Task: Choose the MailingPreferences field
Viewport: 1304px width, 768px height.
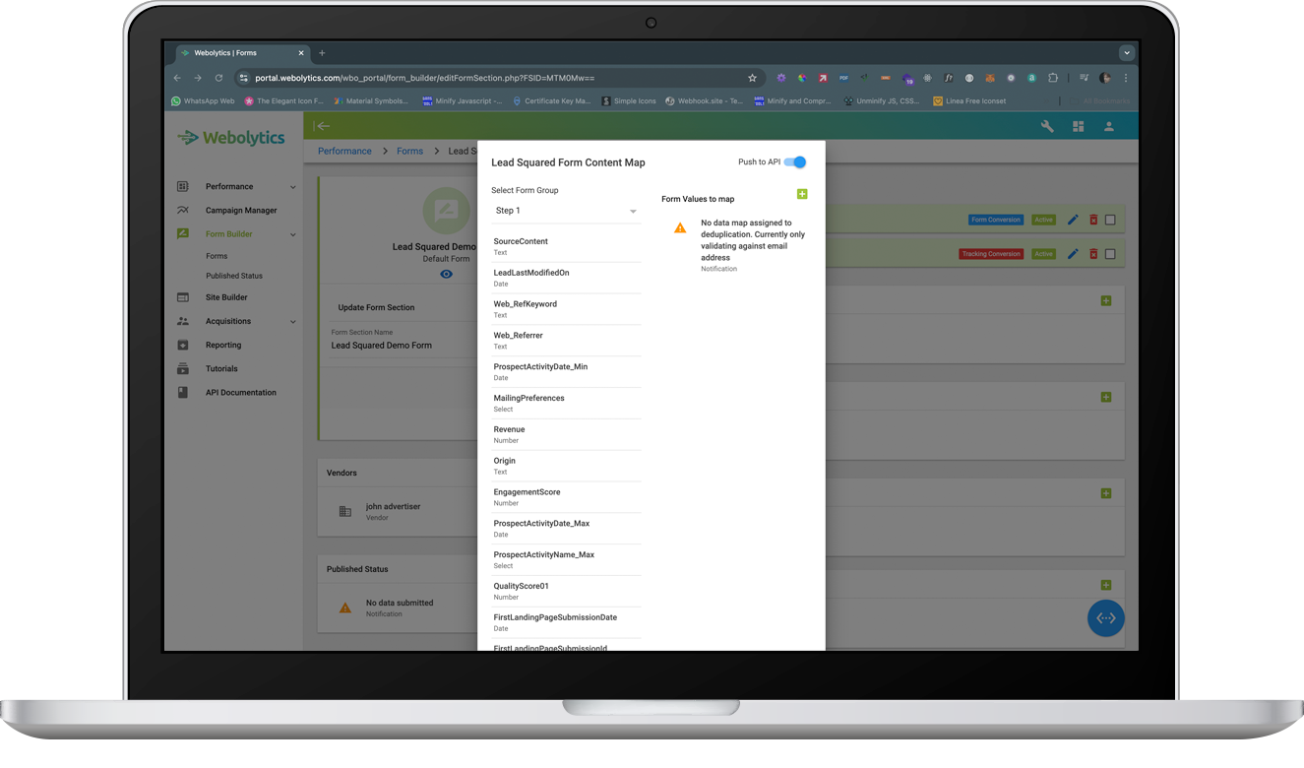Action: (566, 404)
